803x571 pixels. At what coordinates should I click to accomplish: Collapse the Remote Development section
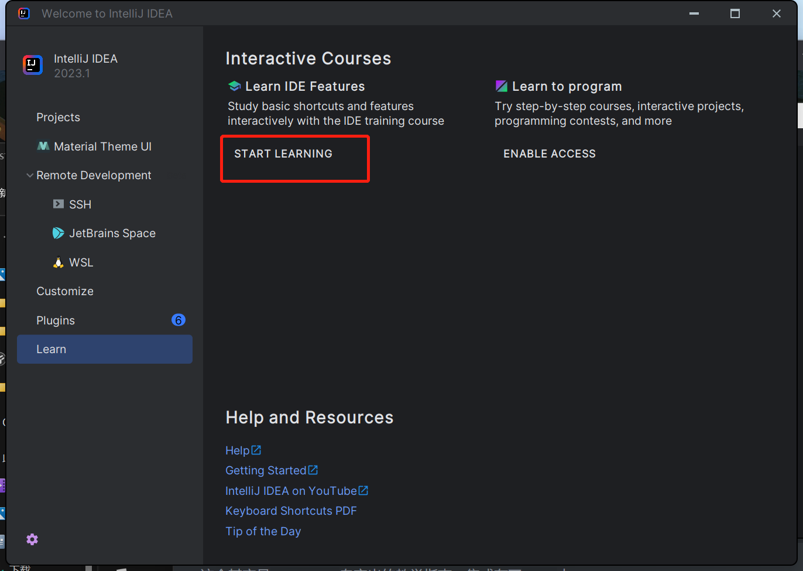pyautogui.click(x=29, y=175)
